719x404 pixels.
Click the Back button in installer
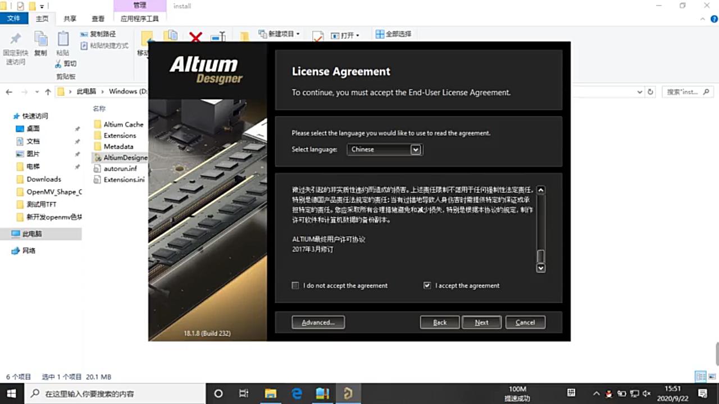click(440, 323)
